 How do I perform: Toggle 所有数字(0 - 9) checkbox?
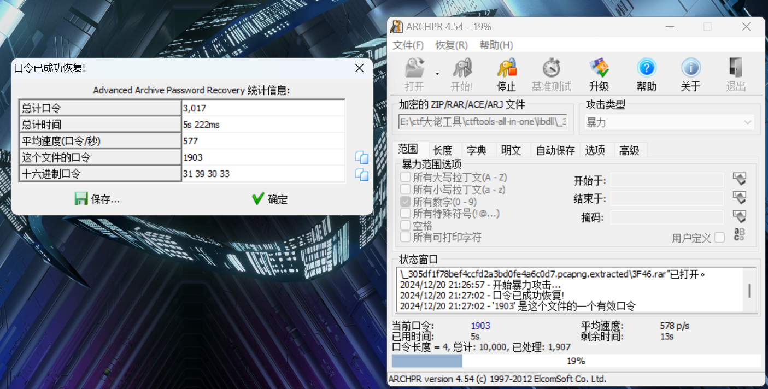coord(406,201)
